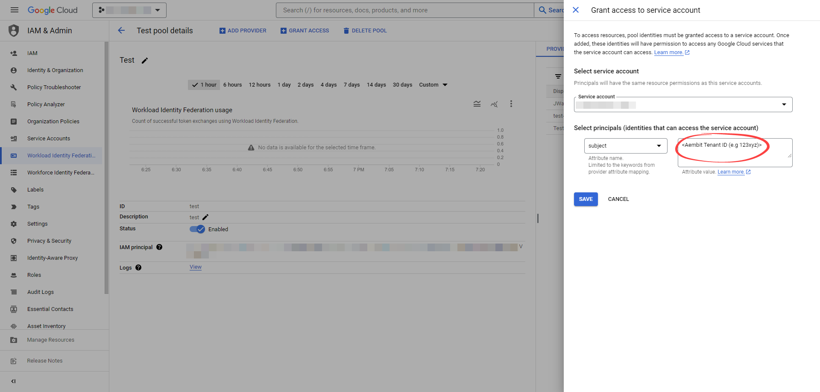Click CANCEL button
The image size is (820, 392).
click(x=618, y=199)
